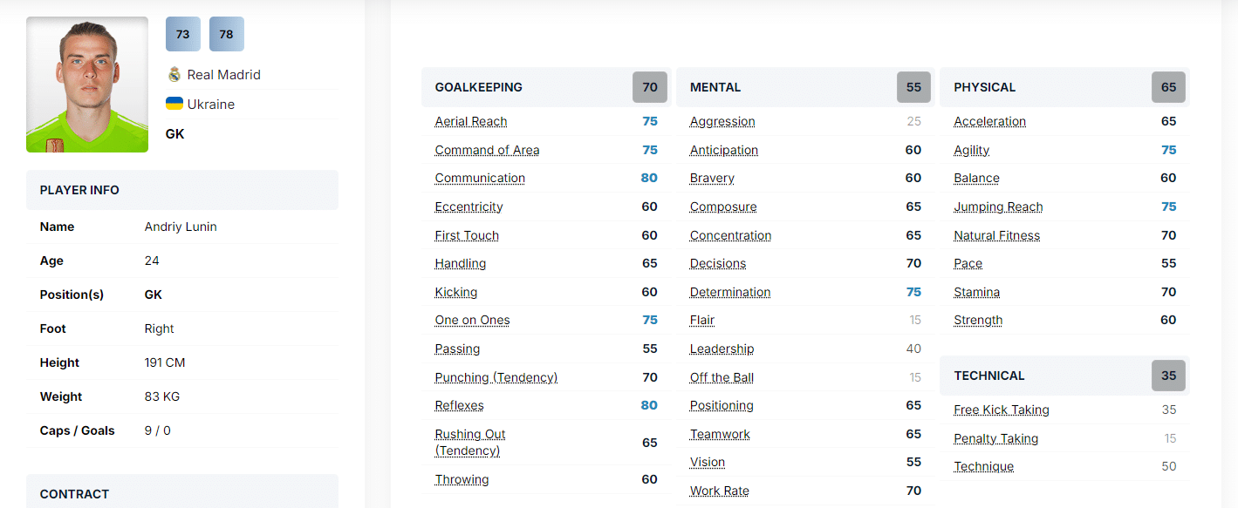Click the Command of Area attribute

(487, 150)
